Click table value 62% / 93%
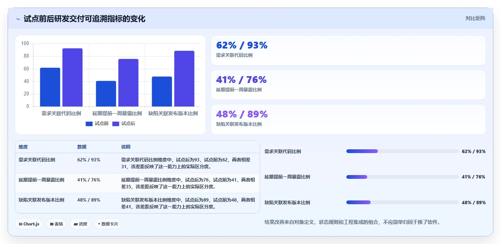 click(x=89, y=160)
